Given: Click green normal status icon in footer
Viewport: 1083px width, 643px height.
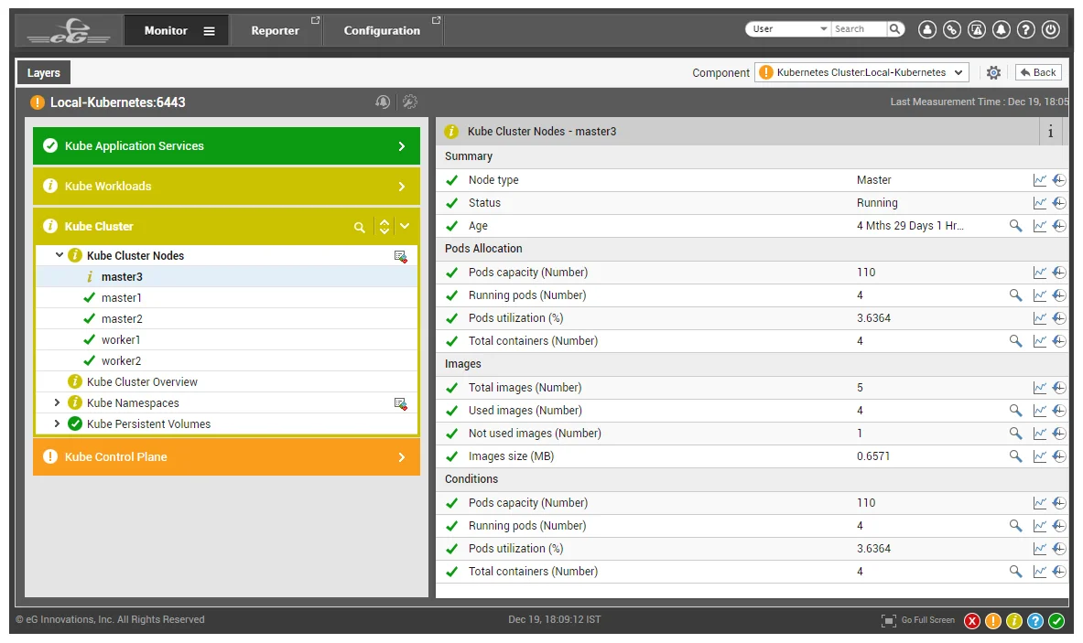Looking at the screenshot, I should tap(1056, 621).
